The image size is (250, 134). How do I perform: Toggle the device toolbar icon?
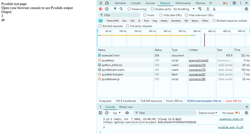[107, 3]
